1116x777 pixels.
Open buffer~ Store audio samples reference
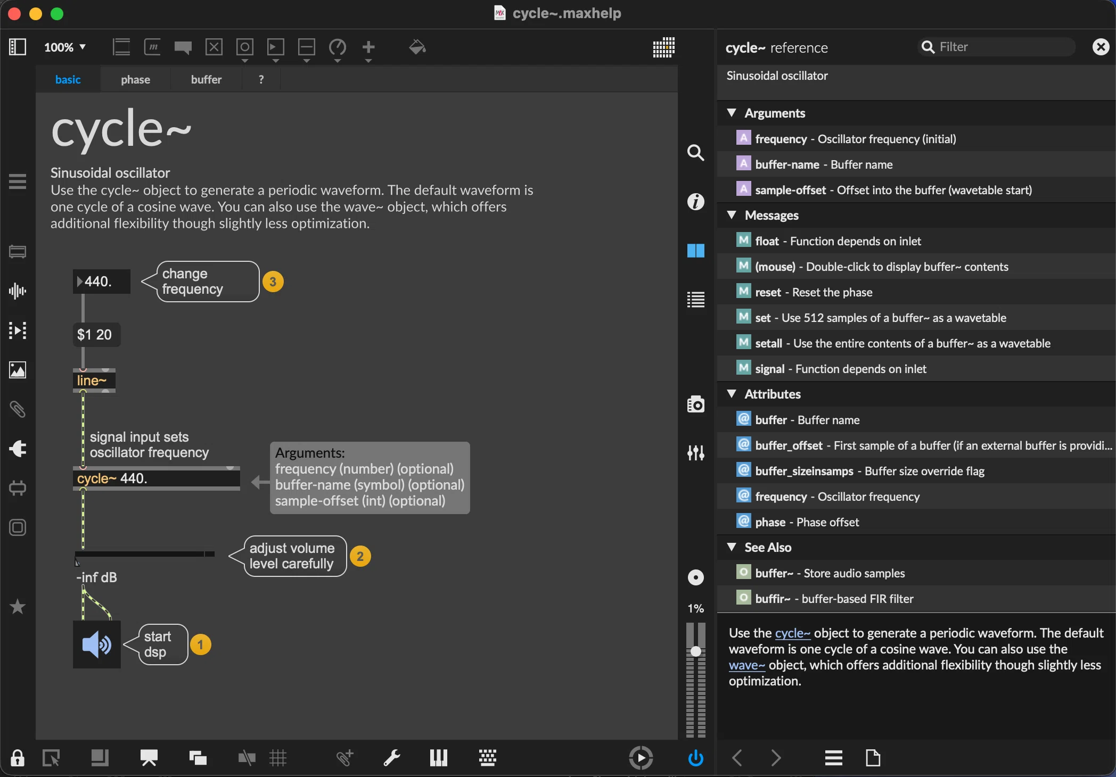(916, 573)
